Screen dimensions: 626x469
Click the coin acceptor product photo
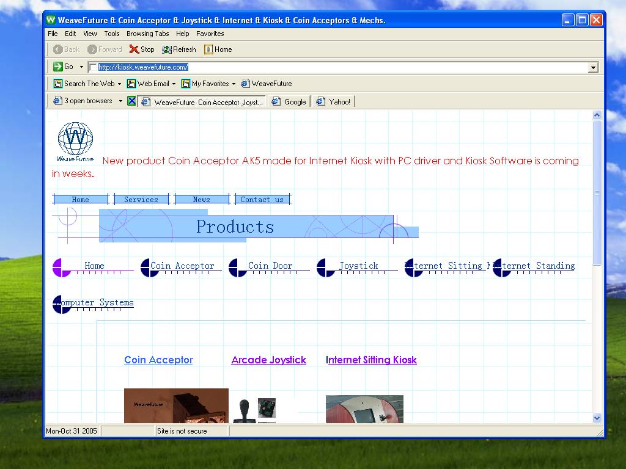(x=176, y=405)
